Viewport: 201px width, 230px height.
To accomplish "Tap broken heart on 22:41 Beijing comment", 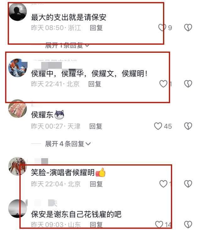I will pos(188,84).
